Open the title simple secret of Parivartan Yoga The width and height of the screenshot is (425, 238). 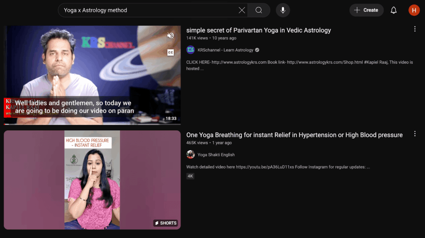tap(259, 30)
